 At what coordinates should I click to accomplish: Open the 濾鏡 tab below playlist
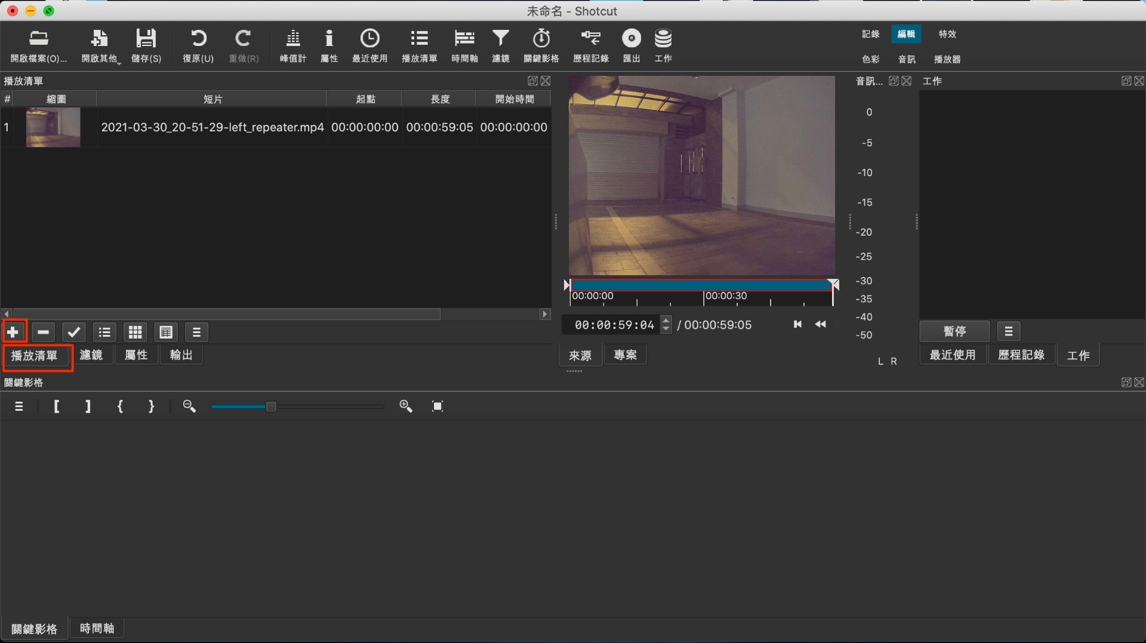(x=91, y=355)
